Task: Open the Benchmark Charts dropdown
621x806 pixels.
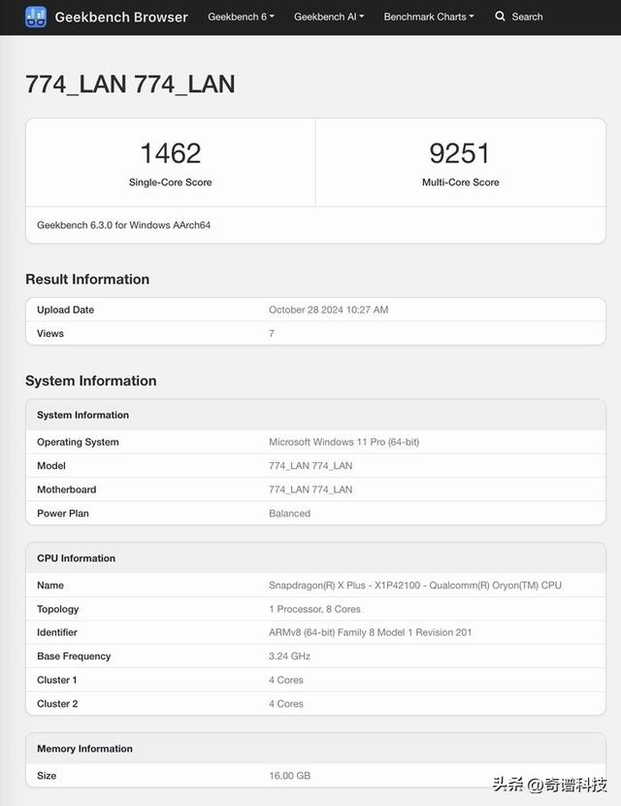Action: (428, 17)
